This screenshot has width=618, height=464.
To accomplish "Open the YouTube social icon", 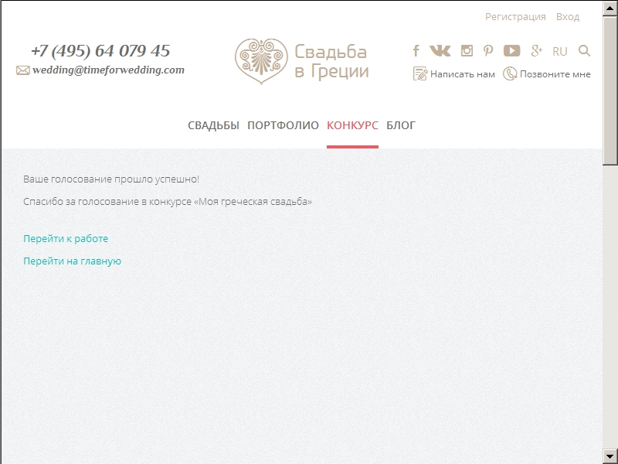I will 511,51.
